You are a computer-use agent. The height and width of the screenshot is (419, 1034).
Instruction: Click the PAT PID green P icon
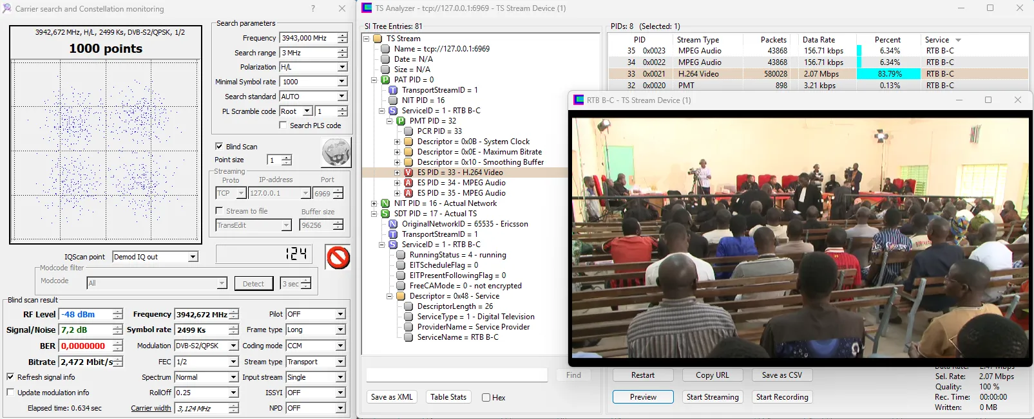[x=385, y=80]
